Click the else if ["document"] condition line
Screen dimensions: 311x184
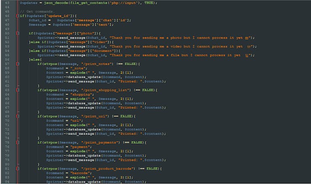pyautogui.click(x=74, y=51)
